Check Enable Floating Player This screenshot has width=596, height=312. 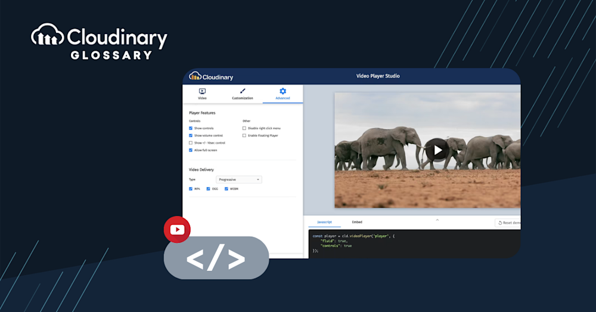[244, 135]
